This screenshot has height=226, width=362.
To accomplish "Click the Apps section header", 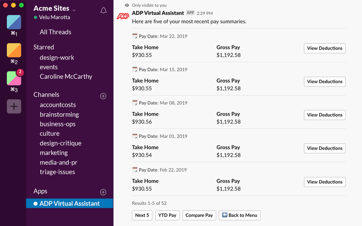I will point(40,191).
